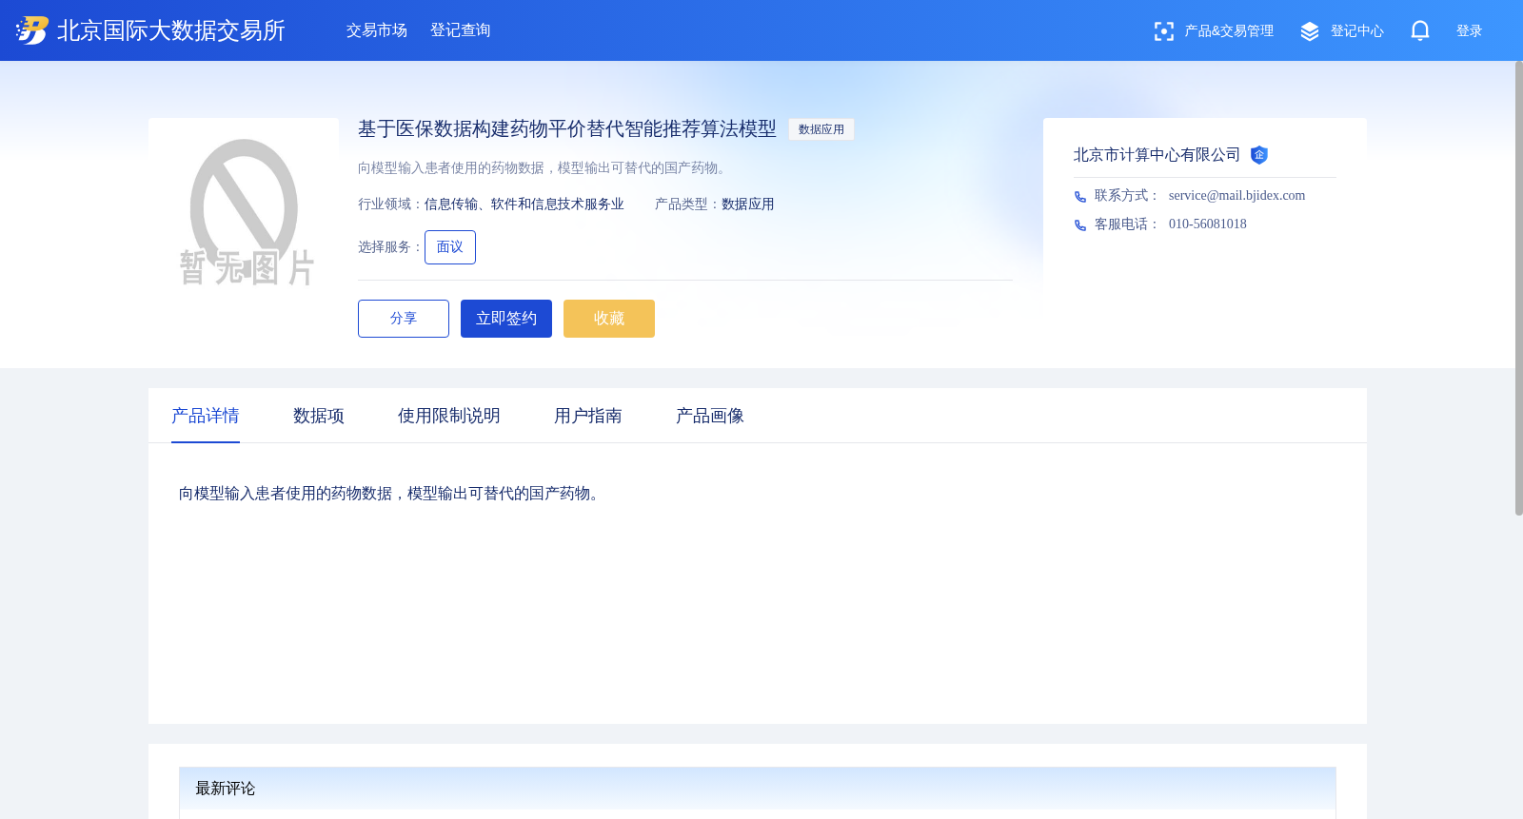Click the 分享 button
The image size is (1523, 819).
pyautogui.click(x=404, y=319)
